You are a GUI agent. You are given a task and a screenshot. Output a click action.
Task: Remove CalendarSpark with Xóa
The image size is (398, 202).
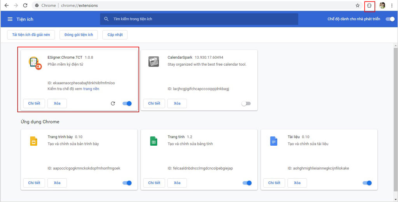click(177, 103)
